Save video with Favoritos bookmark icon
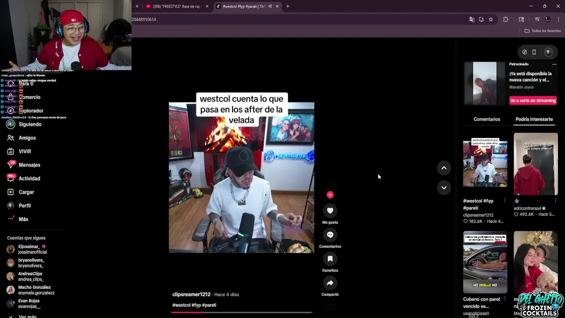Screen dimensions: 565x318 point(330,259)
